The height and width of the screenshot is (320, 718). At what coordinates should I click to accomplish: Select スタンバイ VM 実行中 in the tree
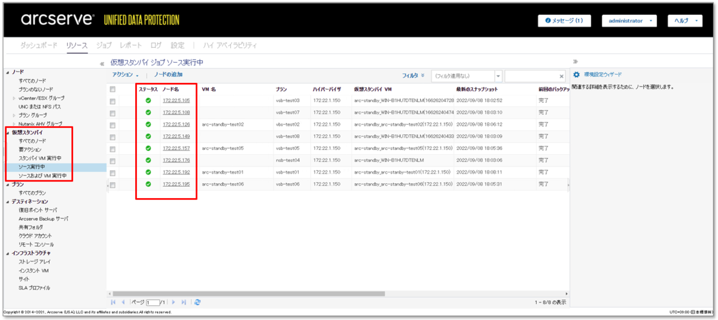(x=40, y=158)
